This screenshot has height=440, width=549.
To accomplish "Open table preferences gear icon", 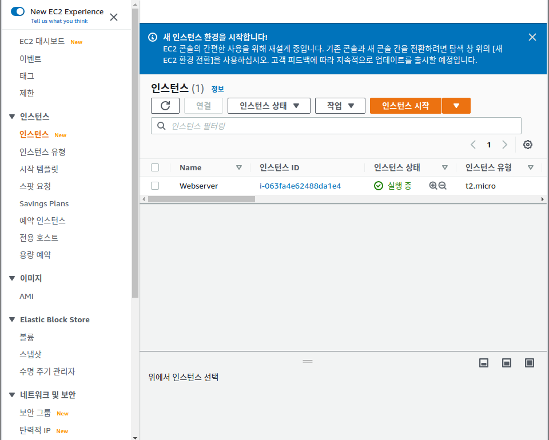I will (x=528, y=145).
